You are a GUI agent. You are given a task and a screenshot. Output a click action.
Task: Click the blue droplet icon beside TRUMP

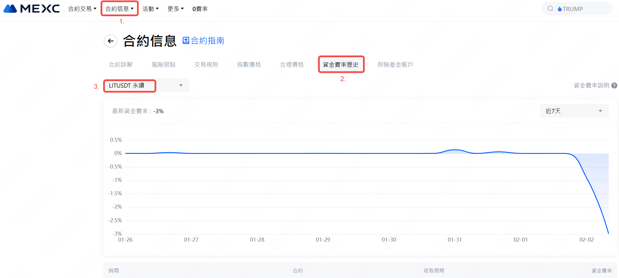[x=560, y=9]
